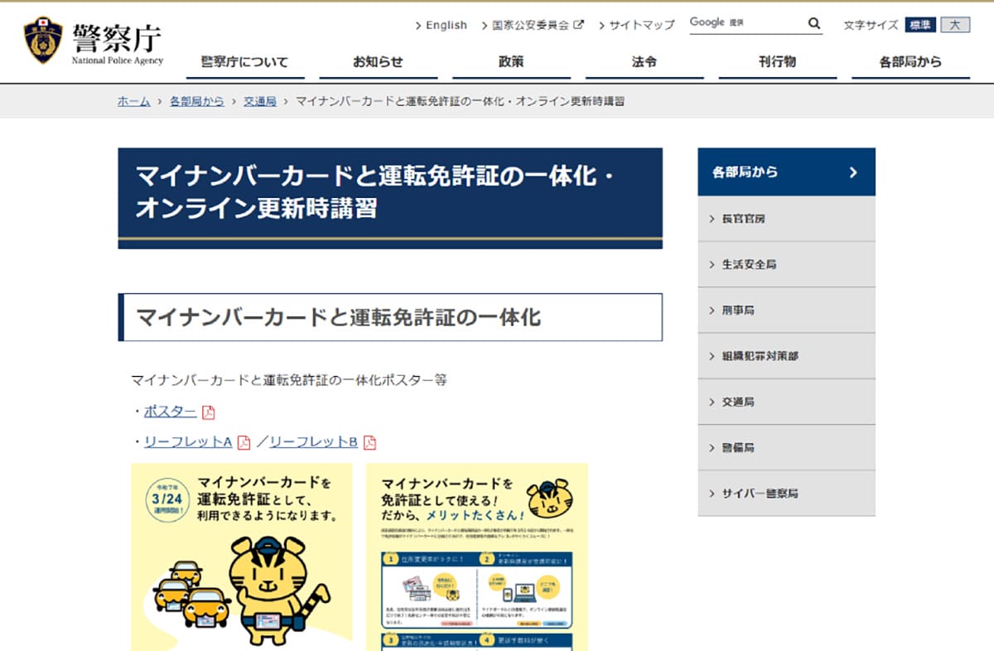The height and width of the screenshot is (651, 994).
Task: Set text size to 標準
Action: point(920,25)
